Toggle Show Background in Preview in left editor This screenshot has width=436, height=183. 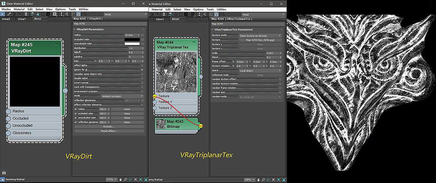(48, 14)
